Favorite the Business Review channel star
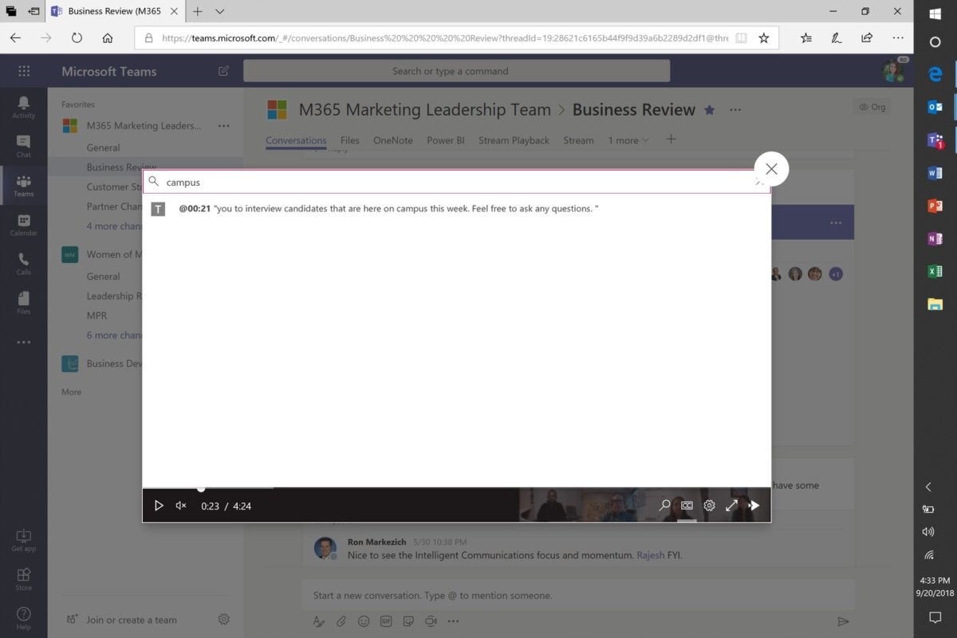The height and width of the screenshot is (638, 957). click(x=710, y=110)
